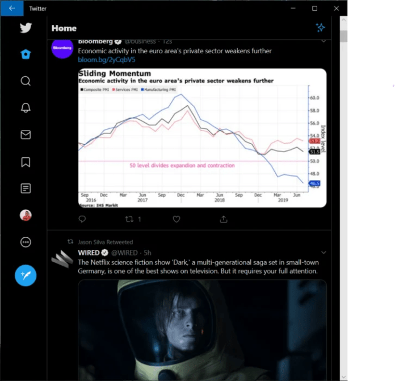Open the Search (magnifier) sidebar icon

[x=26, y=81]
